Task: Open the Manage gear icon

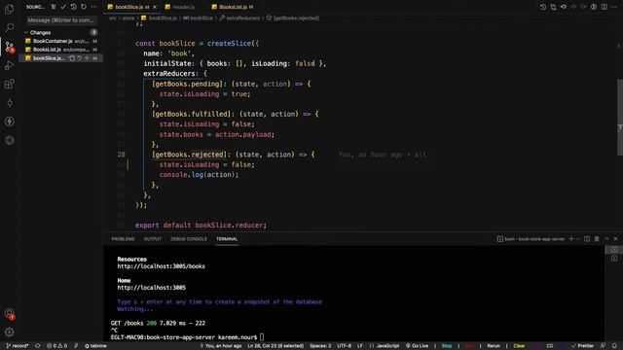Action: pos(9,332)
